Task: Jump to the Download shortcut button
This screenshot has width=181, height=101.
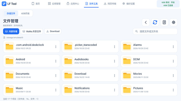Action: point(53,31)
